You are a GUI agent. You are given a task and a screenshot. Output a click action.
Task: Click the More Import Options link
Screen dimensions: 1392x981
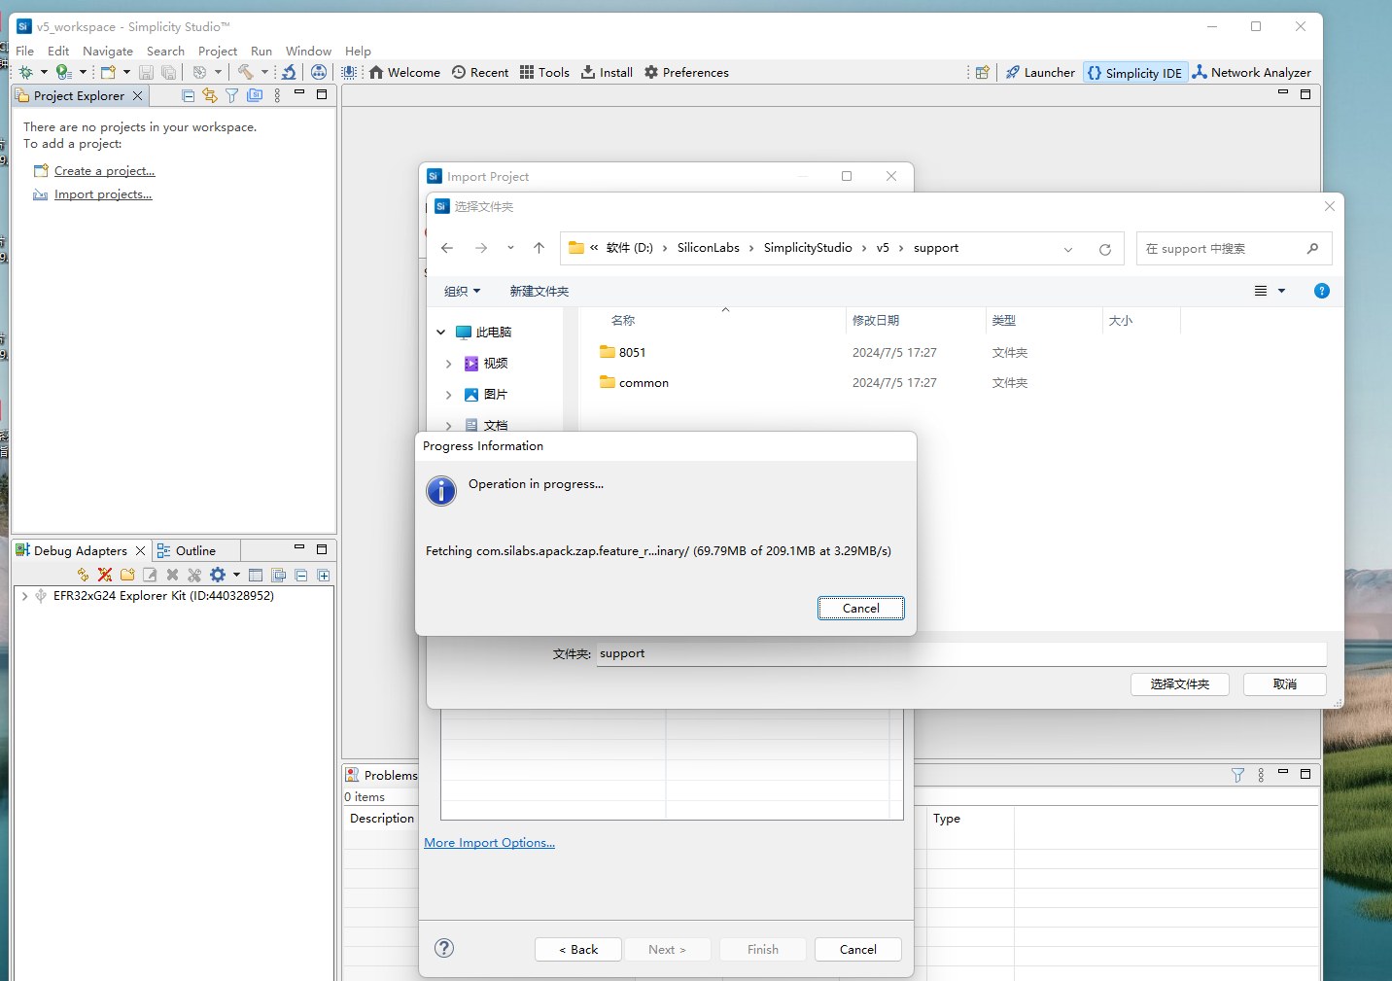(x=489, y=843)
